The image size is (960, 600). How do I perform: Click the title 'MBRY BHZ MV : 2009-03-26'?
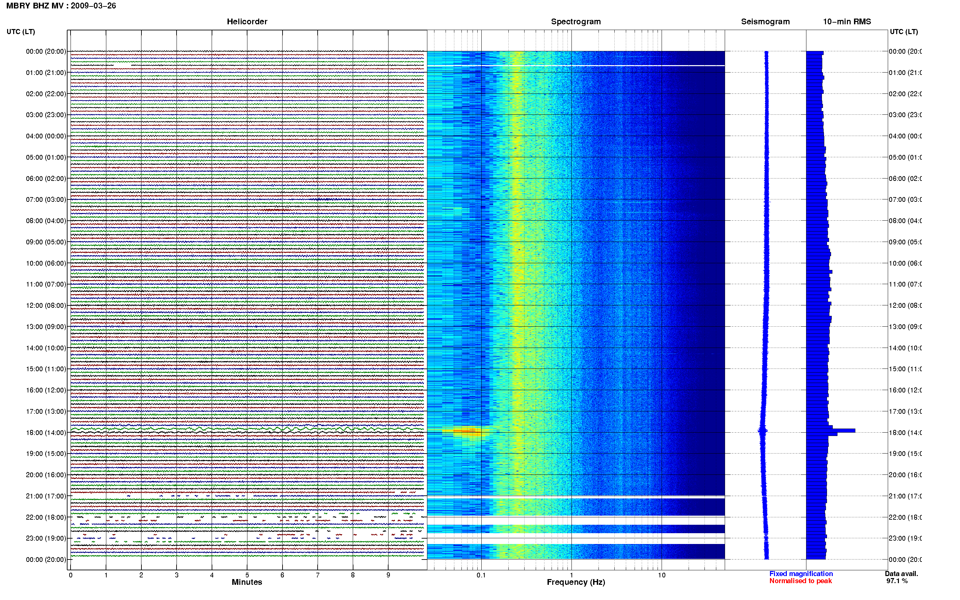pos(61,6)
